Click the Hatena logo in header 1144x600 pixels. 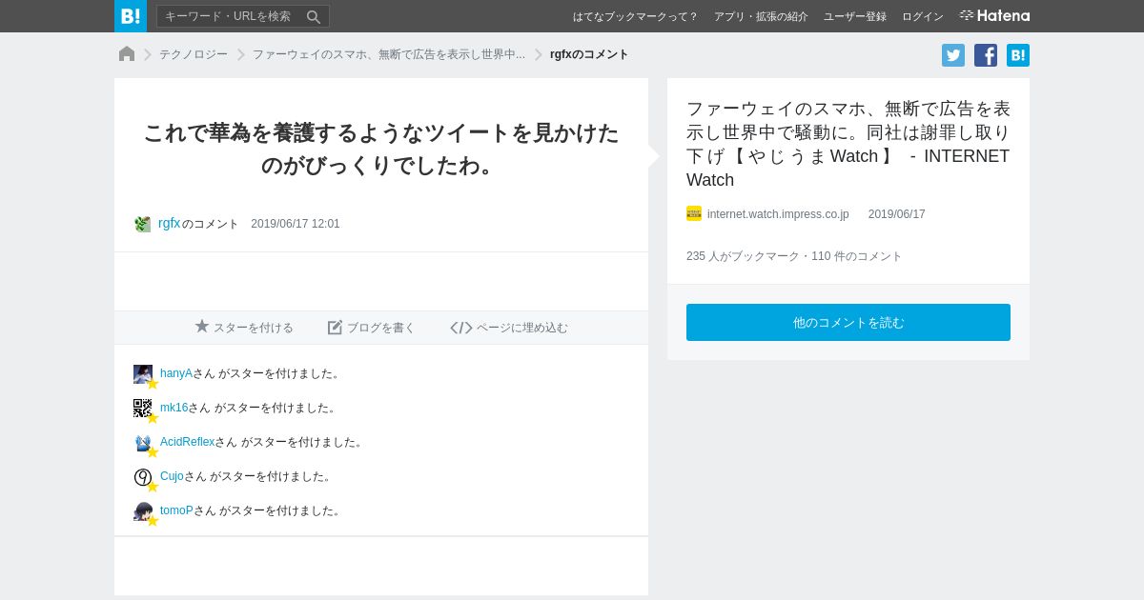pyautogui.click(x=994, y=16)
